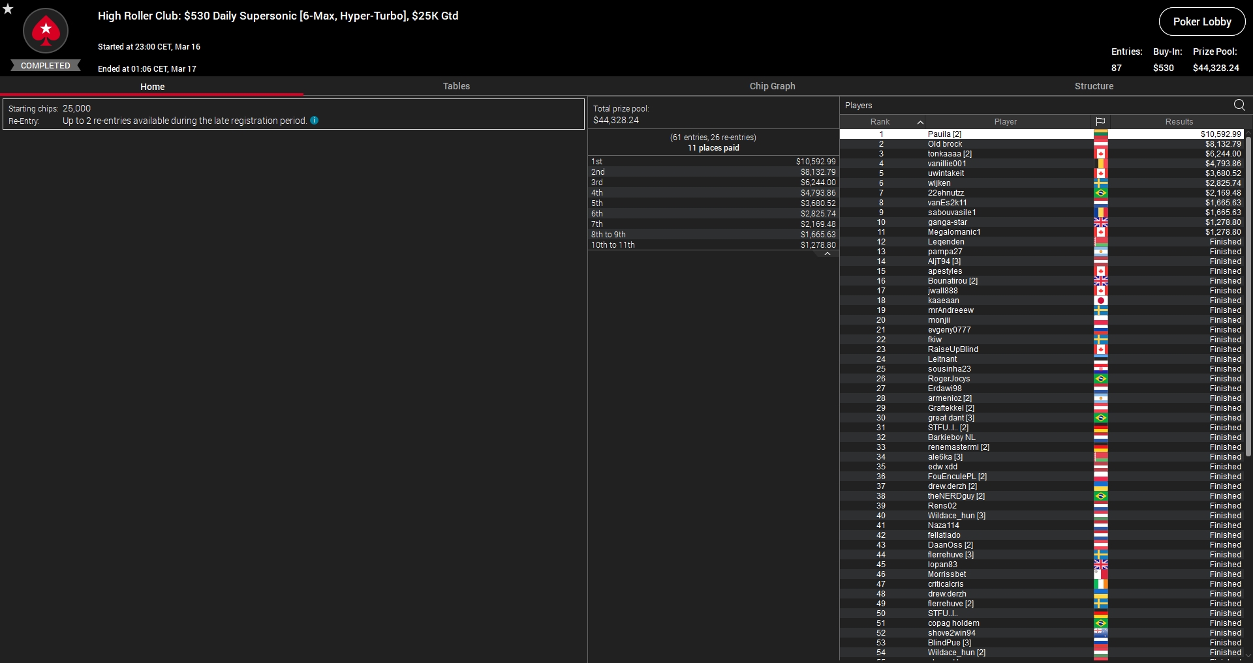
Task: Select player row Barkieboy NL
Action: pyautogui.click(x=1042, y=437)
